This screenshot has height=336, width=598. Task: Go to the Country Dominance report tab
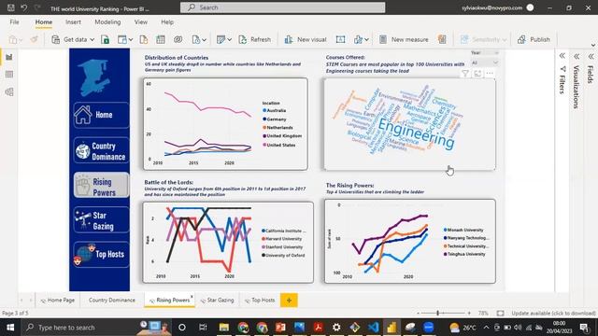(x=112, y=301)
